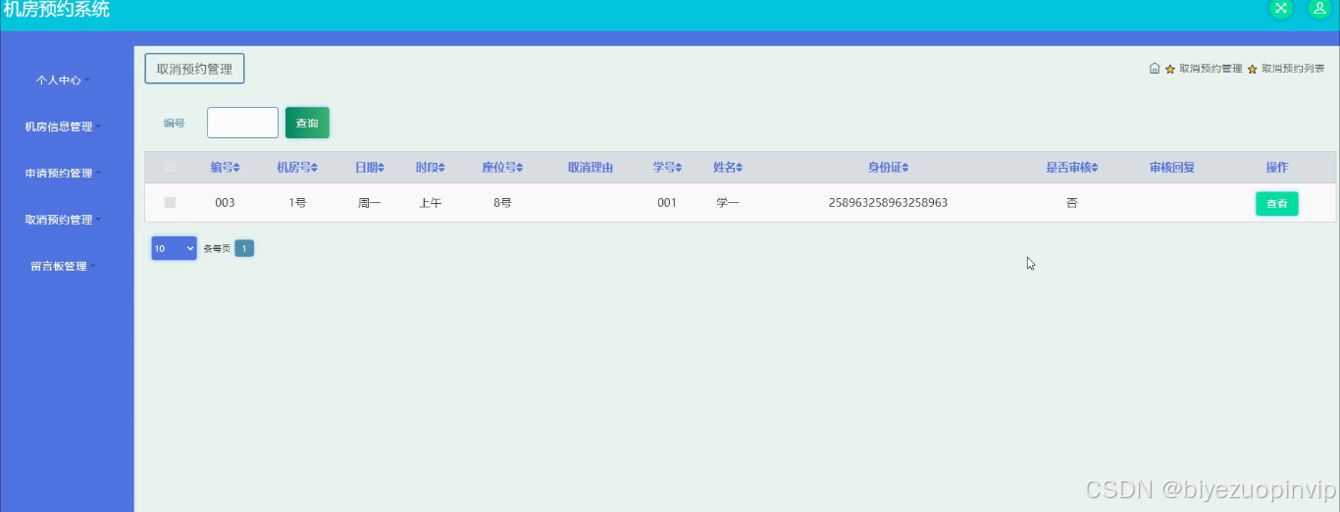Check the select-all header checkbox
Viewport: 1340px width, 512px height.
tap(170, 168)
